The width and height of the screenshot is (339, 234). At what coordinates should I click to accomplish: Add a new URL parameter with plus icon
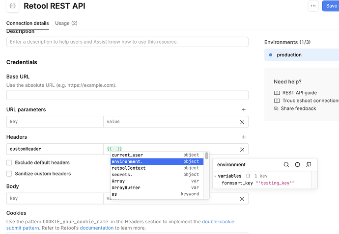coord(244,109)
